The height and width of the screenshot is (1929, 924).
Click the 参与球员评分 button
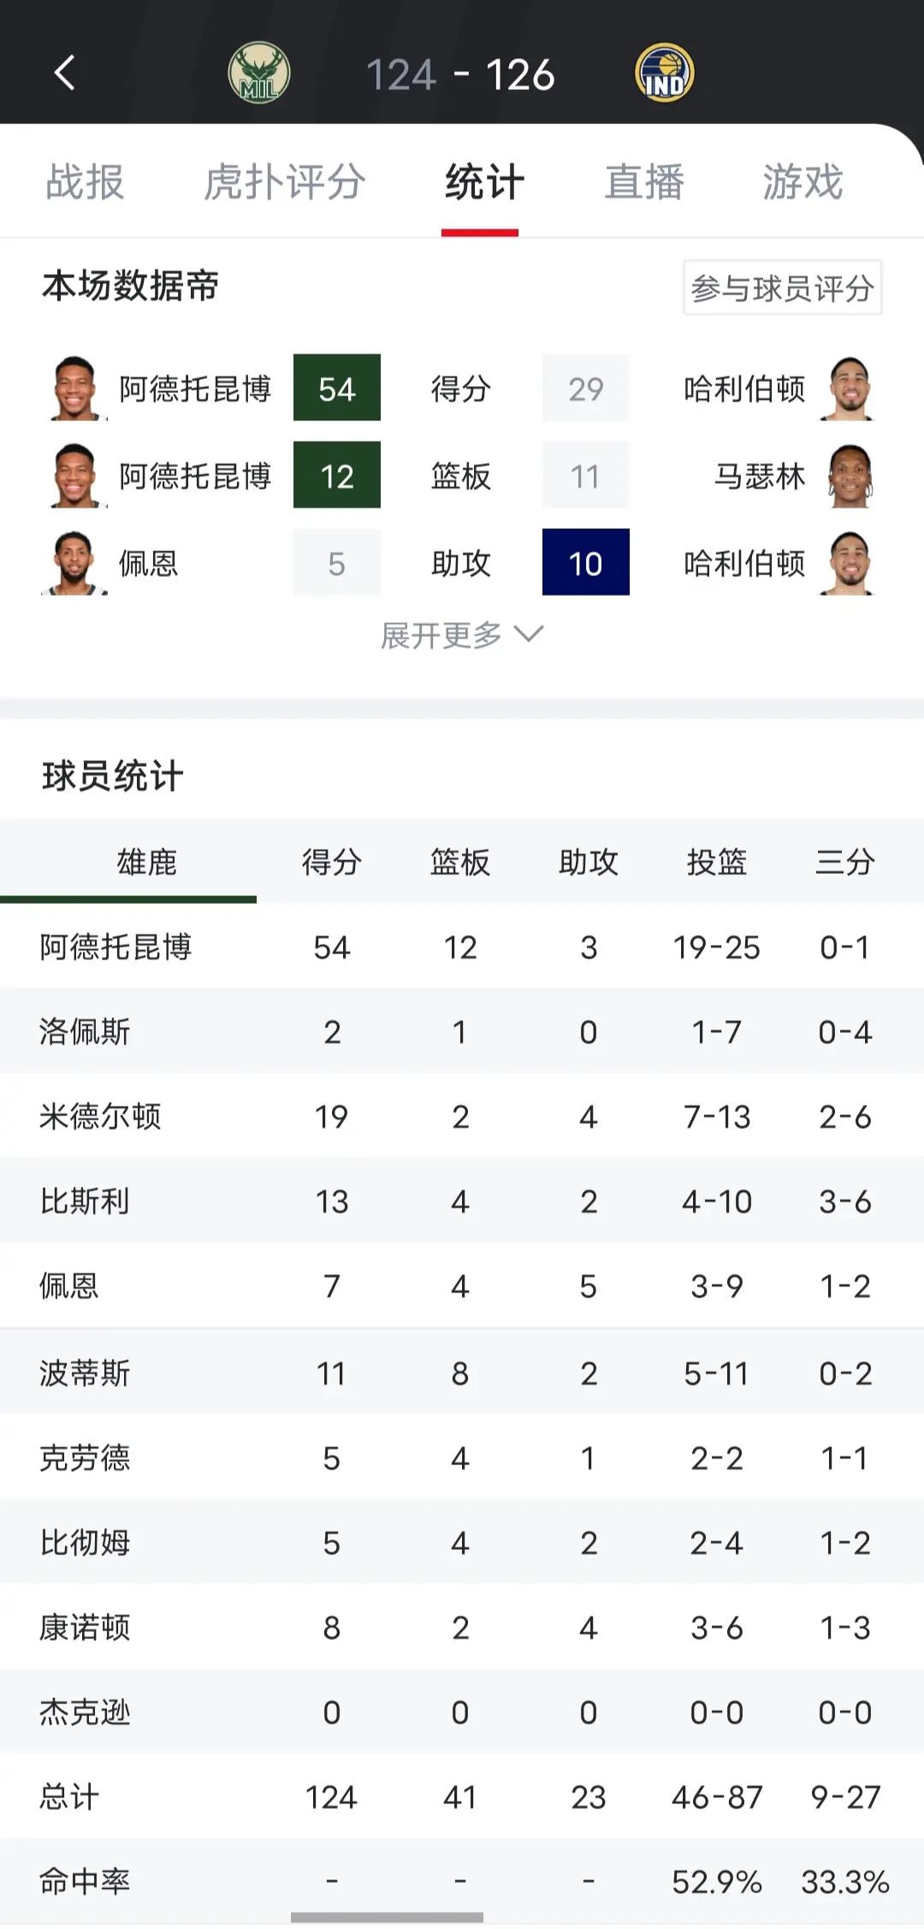(x=781, y=288)
